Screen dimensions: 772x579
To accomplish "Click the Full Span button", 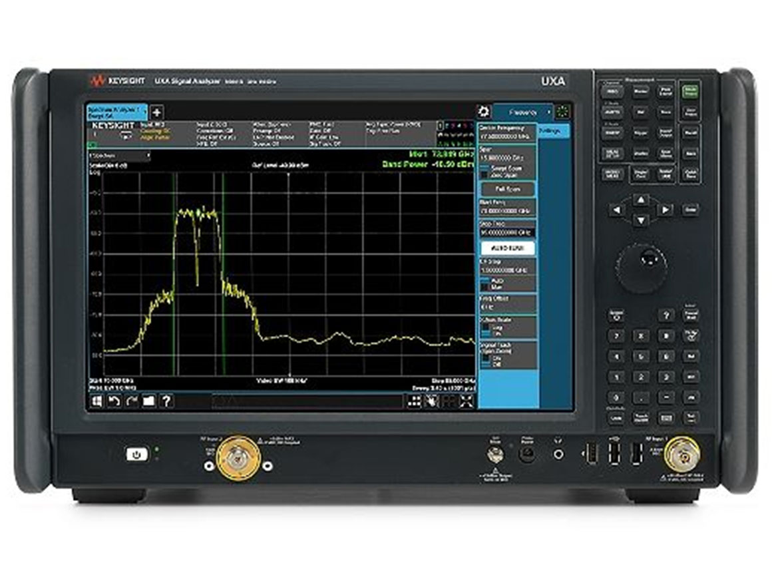I will pos(508,189).
